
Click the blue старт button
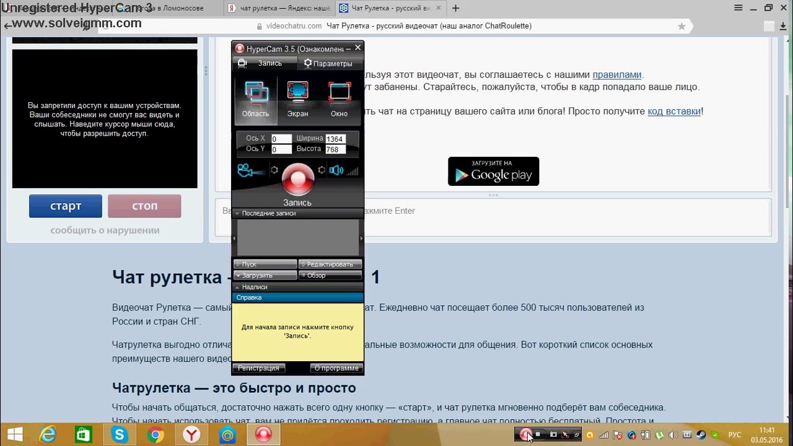tap(66, 206)
